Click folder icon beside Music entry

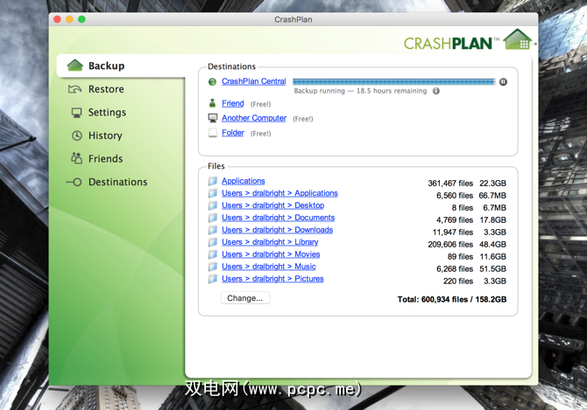point(213,267)
